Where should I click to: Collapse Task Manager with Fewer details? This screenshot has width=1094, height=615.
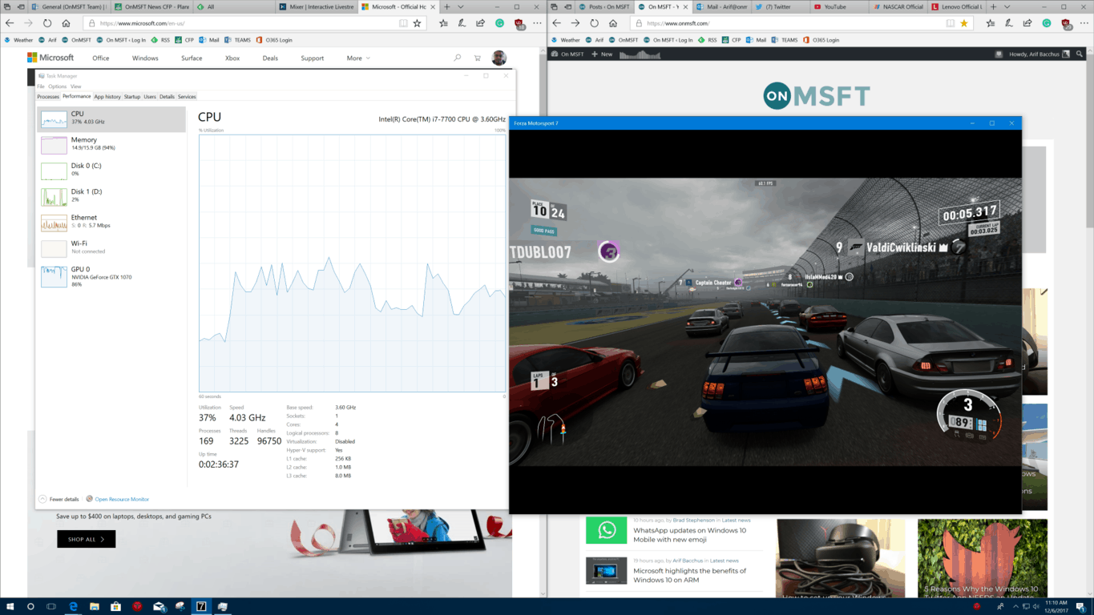pyautogui.click(x=59, y=499)
